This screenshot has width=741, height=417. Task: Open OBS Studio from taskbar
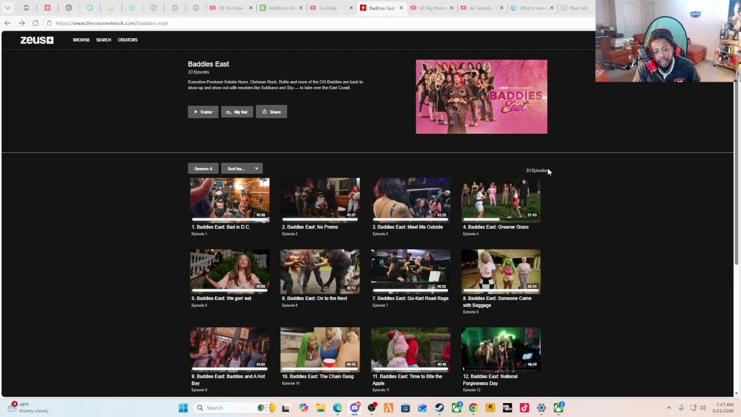(x=372, y=408)
